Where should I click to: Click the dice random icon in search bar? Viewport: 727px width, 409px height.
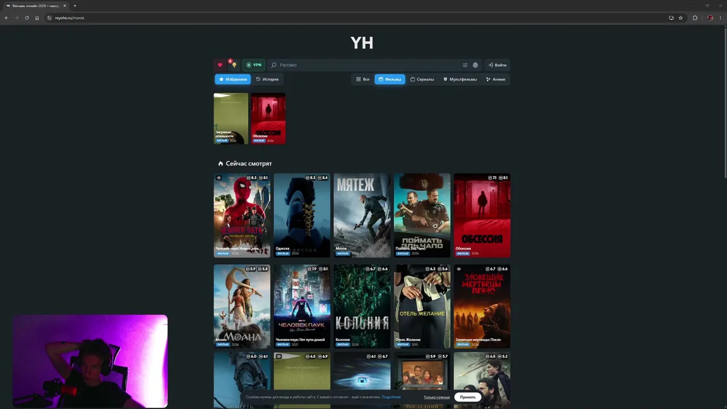click(x=475, y=65)
